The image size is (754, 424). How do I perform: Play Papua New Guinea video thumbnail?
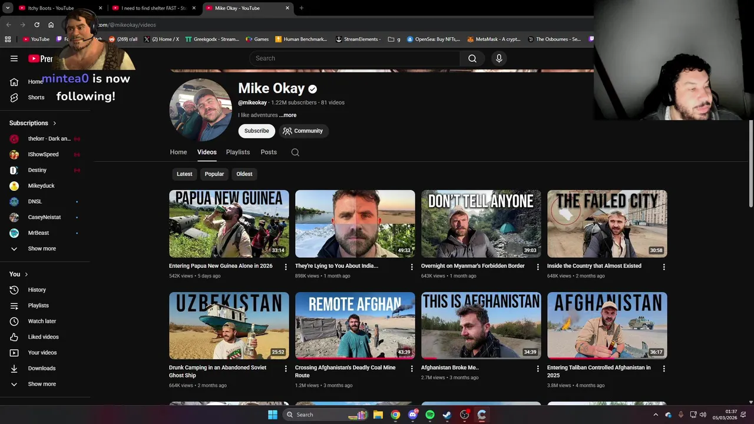229,224
